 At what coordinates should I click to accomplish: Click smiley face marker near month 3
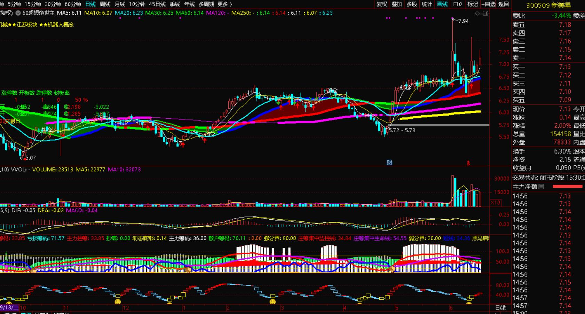[273, 301]
